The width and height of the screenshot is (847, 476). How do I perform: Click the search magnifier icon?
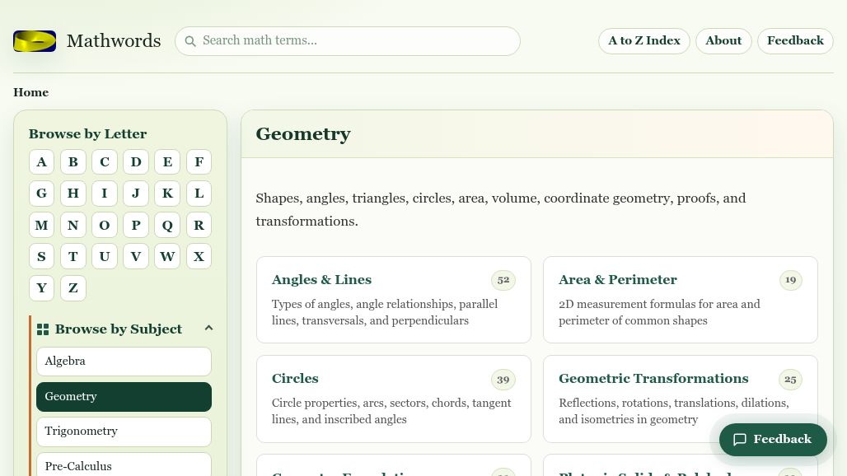coord(190,41)
